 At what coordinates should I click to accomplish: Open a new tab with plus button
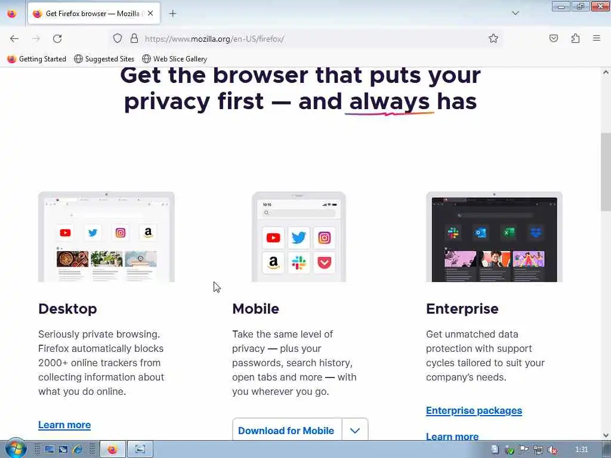pos(173,14)
